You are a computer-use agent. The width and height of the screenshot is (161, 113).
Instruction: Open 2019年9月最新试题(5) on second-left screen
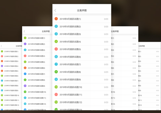click(x=37, y=62)
